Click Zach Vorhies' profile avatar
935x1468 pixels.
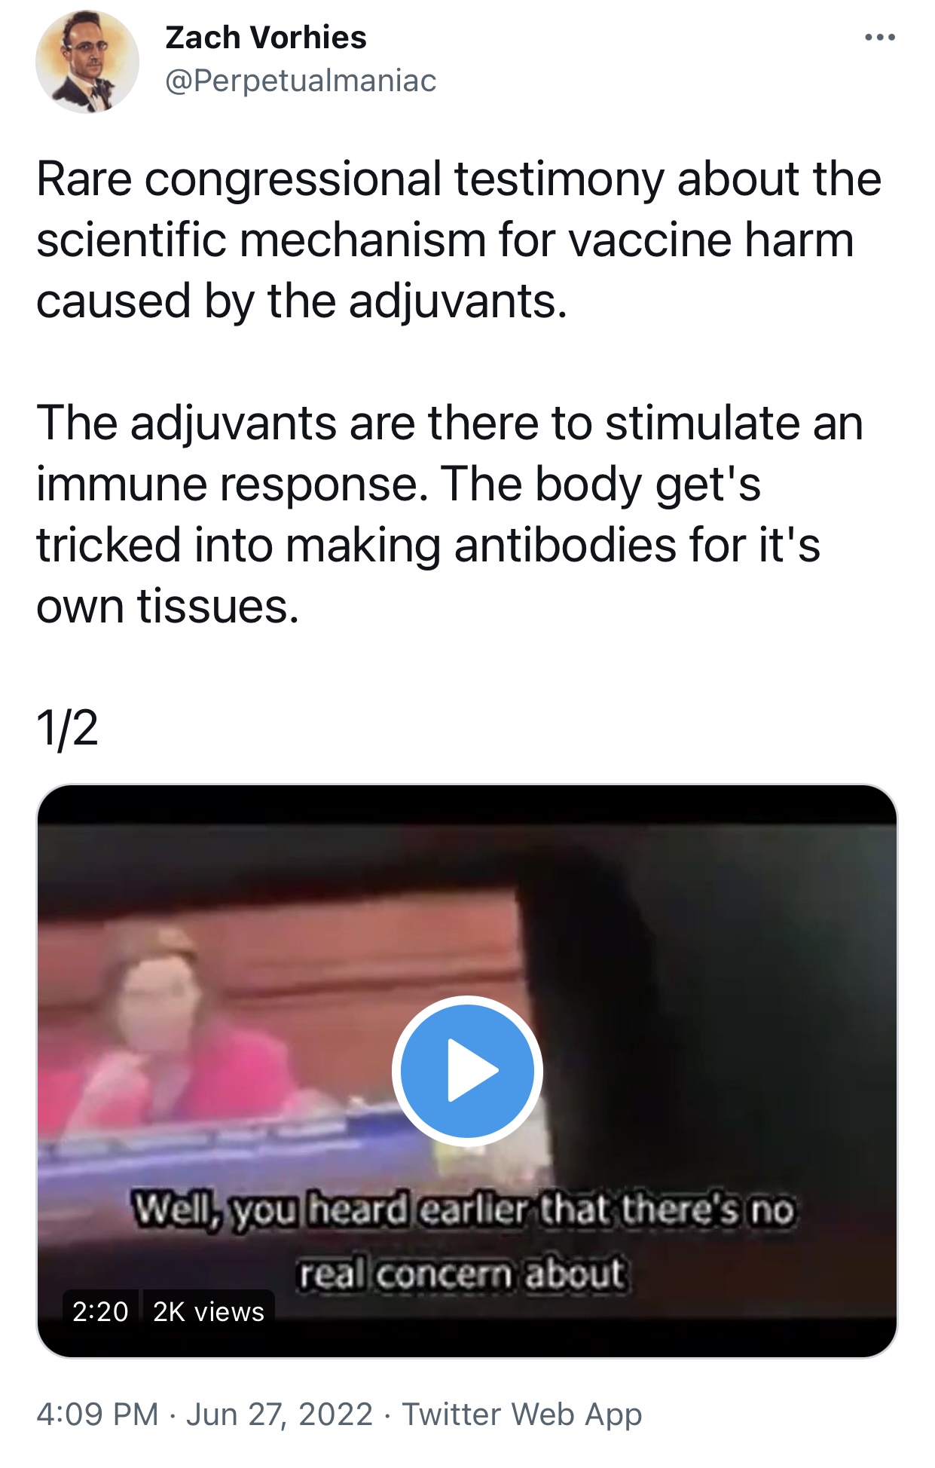coord(87,62)
